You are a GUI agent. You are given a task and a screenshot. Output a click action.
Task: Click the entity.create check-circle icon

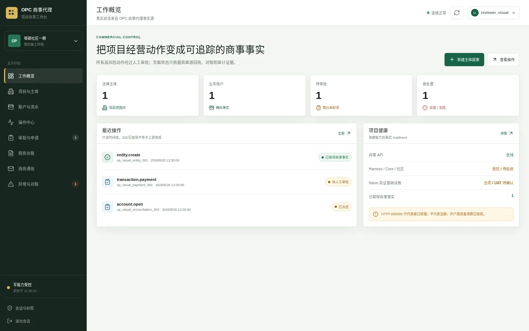tap(108, 157)
